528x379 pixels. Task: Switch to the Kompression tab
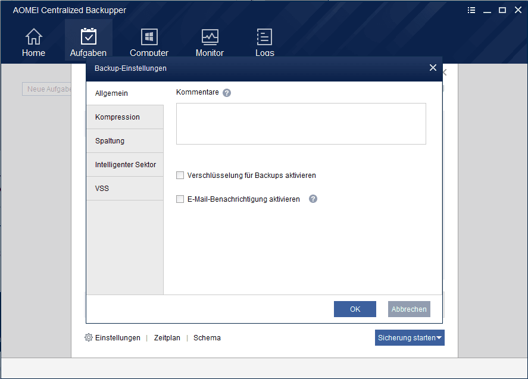124,117
